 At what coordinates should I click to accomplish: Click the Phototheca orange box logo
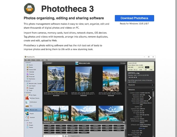coord(29,9)
